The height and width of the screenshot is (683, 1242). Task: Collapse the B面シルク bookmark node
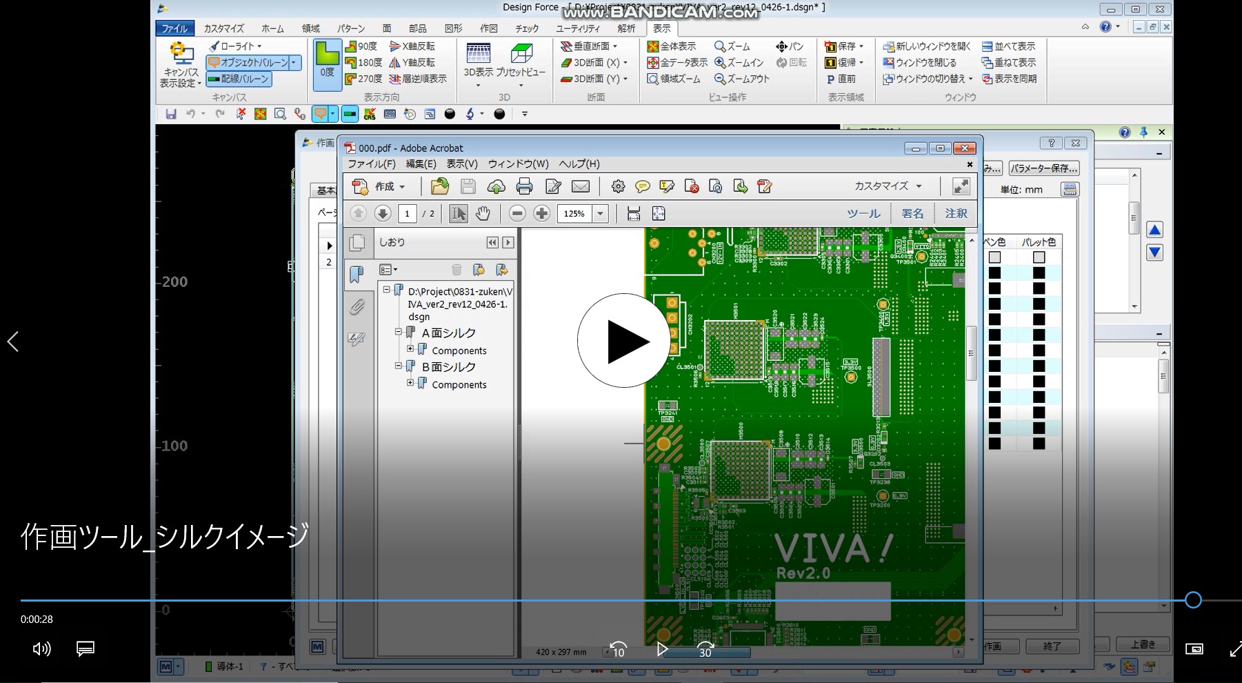[399, 366]
